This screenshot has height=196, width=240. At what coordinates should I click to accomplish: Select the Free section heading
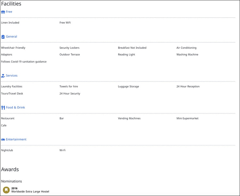pyautogui.click(x=9, y=12)
